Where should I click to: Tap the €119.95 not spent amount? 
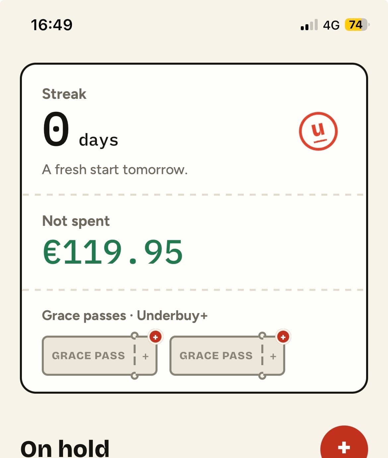tap(113, 252)
